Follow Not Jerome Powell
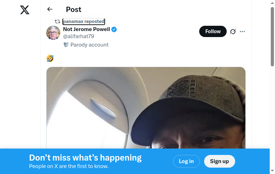 tap(213, 31)
